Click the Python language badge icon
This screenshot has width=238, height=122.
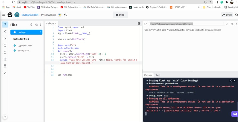[x=60, y=15]
